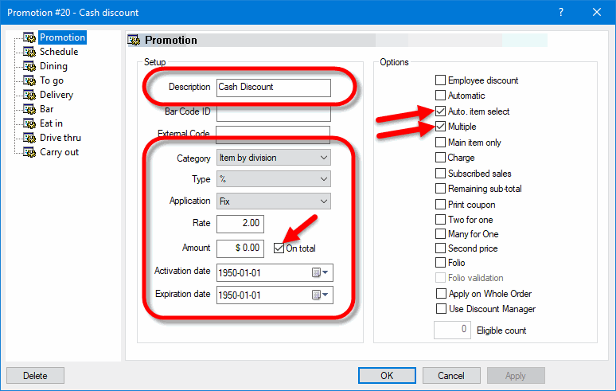
Task: Click the Delete button
Action: [x=35, y=375]
